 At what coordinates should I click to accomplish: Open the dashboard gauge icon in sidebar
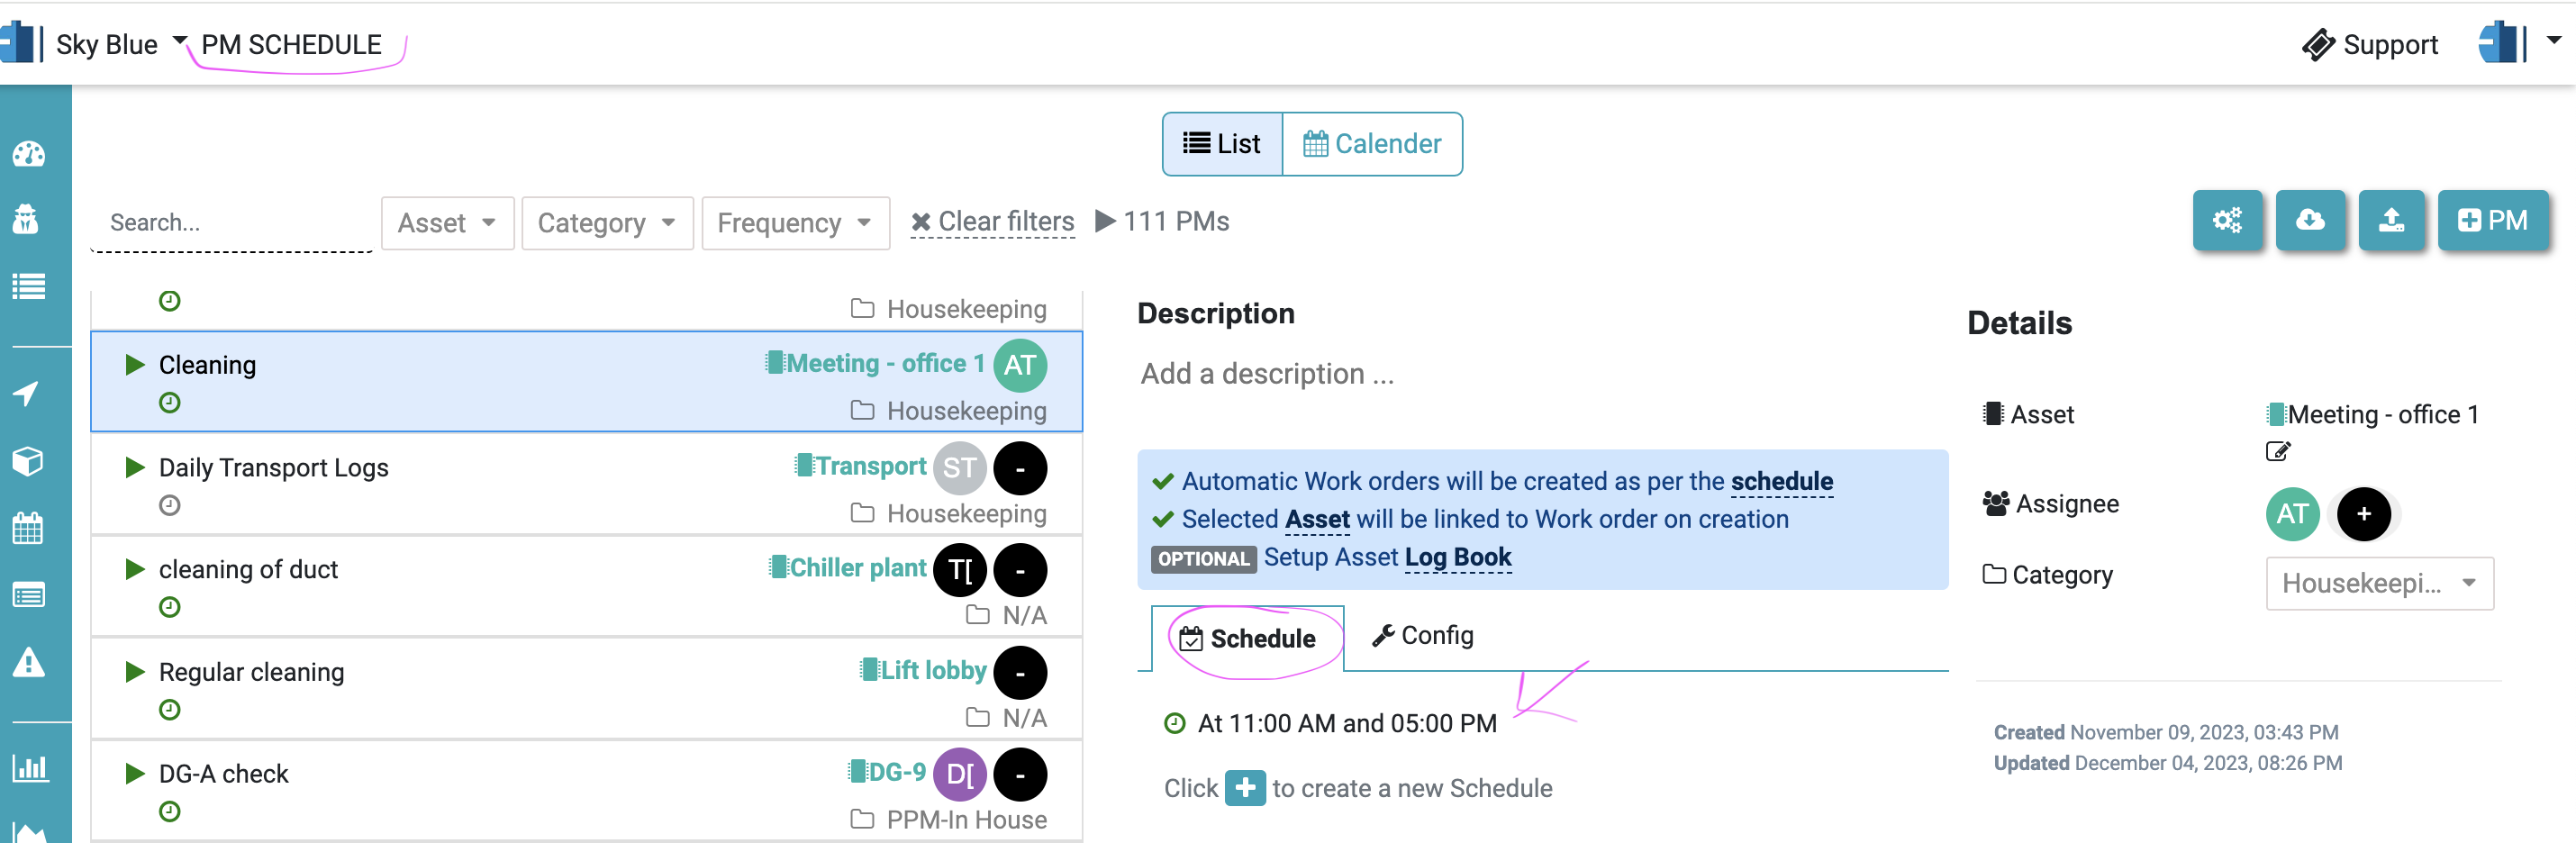[x=29, y=154]
